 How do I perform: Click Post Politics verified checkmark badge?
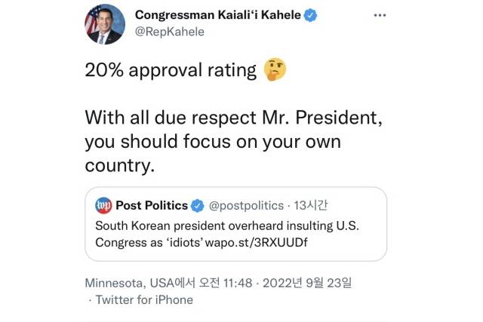pyautogui.click(x=197, y=205)
